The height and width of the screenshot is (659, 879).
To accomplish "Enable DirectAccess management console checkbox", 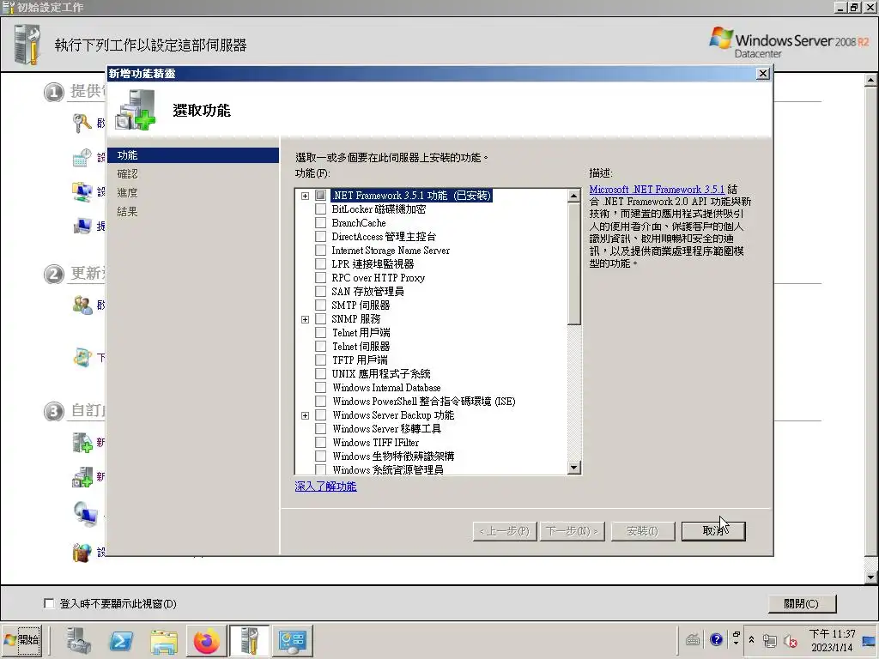I will (x=321, y=237).
